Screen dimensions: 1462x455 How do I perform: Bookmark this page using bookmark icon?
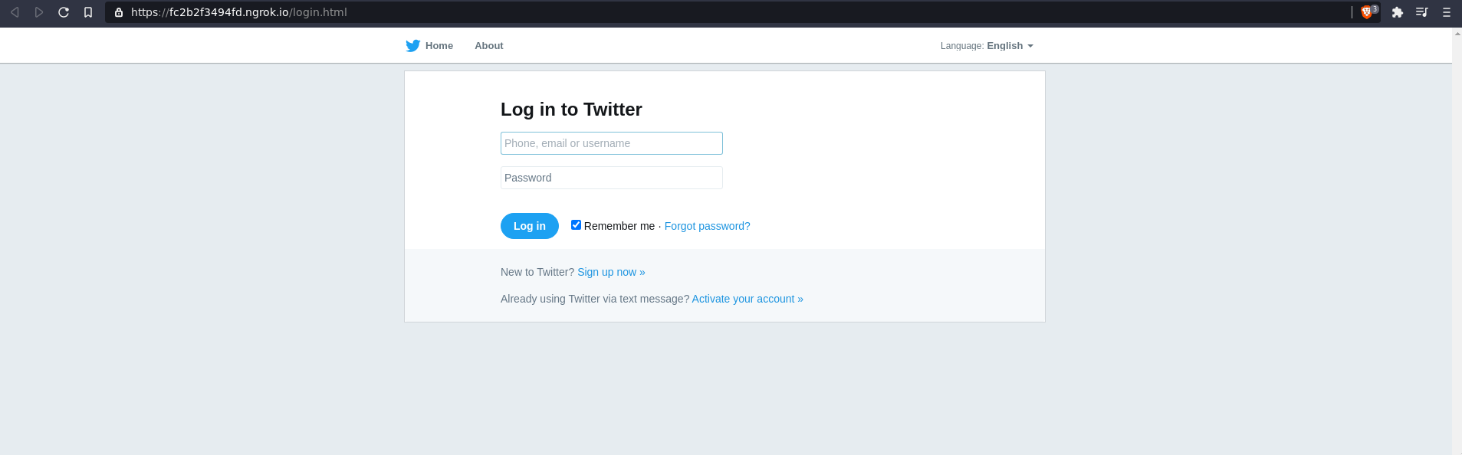pyautogui.click(x=88, y=12)
